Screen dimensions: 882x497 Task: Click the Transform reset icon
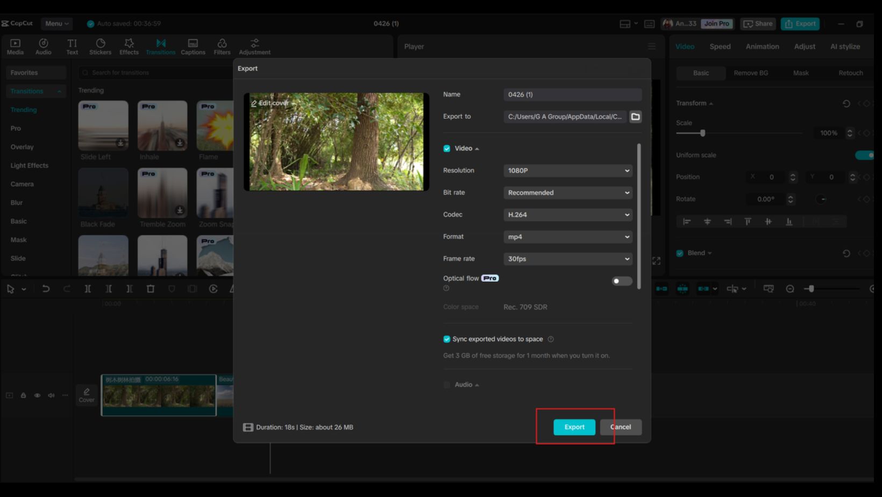pyautogui.click(x=846, y=103)
